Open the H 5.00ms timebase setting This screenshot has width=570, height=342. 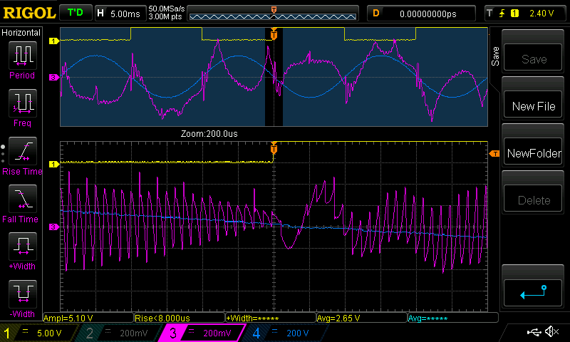pyautogui.click(x=120, y=13)
